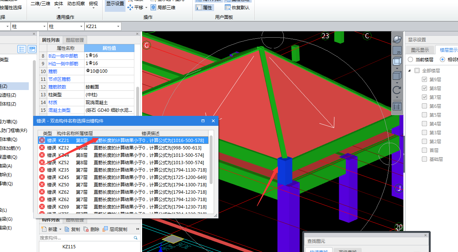Screen dimensions: 458x252
Task: Click the 材质 property name link
Action: tap(53, 102)
